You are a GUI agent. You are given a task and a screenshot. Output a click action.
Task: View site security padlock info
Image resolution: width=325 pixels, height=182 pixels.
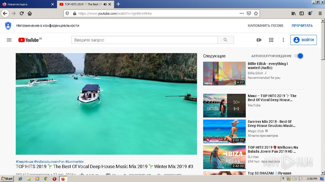coord(74,13)
